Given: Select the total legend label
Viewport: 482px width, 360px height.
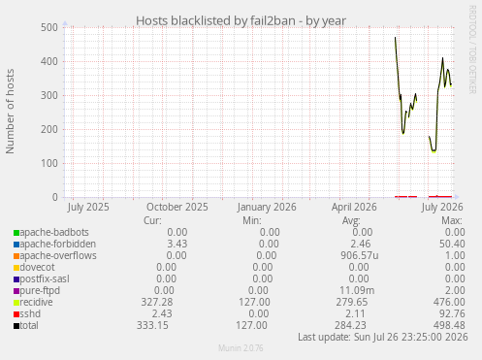Looking at the screenshot, I should (x=29, y=325).
